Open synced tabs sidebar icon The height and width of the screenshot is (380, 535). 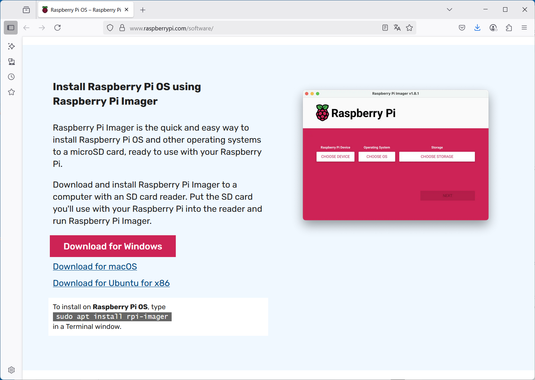click(11, 61)
